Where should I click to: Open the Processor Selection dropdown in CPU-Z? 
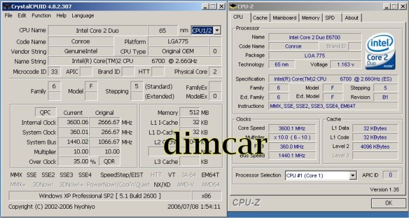click(x=352, y=175)
